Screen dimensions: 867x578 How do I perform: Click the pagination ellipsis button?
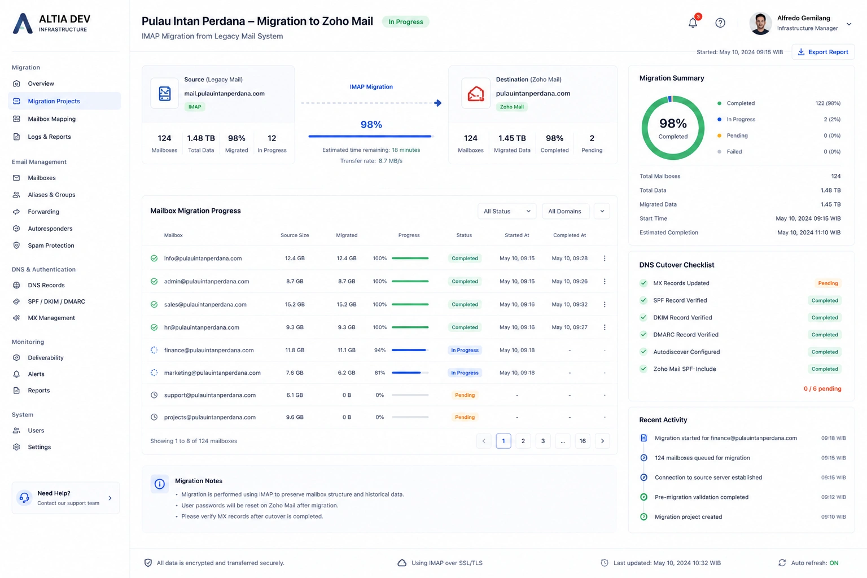click(x=563, y=441)
